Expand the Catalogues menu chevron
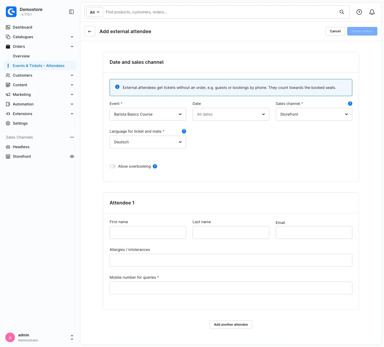 (72, 37)
